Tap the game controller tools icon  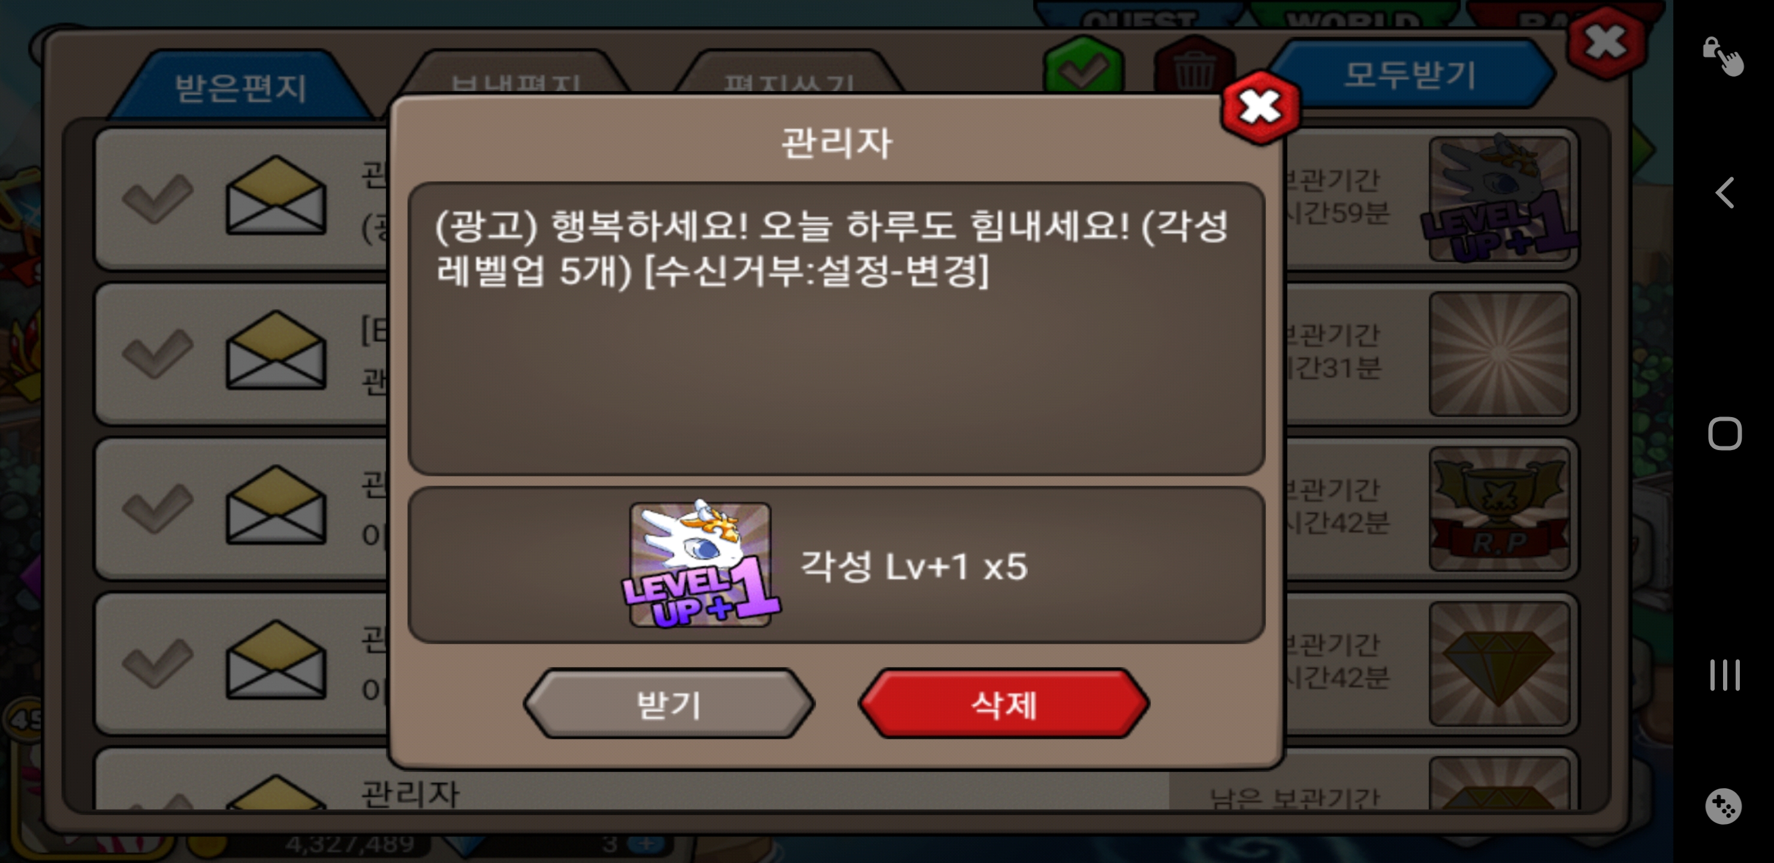(1723, 806)
